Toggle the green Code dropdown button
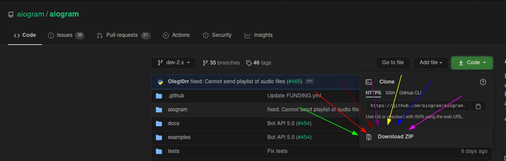 coord(472,62)
